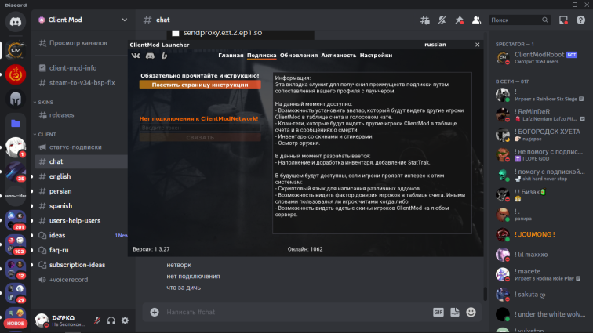Switch to the Обновления tab in launcher
Image resolution: width=593 pixels, height=333 pixels.
tap(299, 56)
